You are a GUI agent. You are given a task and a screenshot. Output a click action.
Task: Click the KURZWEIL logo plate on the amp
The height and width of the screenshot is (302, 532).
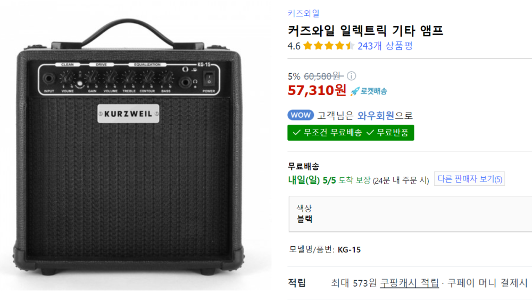[129, 114]
